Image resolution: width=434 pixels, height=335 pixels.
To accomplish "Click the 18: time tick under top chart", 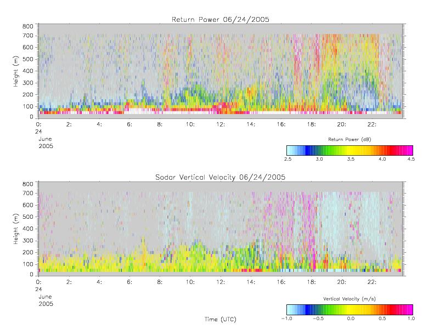I will (312, 124).
